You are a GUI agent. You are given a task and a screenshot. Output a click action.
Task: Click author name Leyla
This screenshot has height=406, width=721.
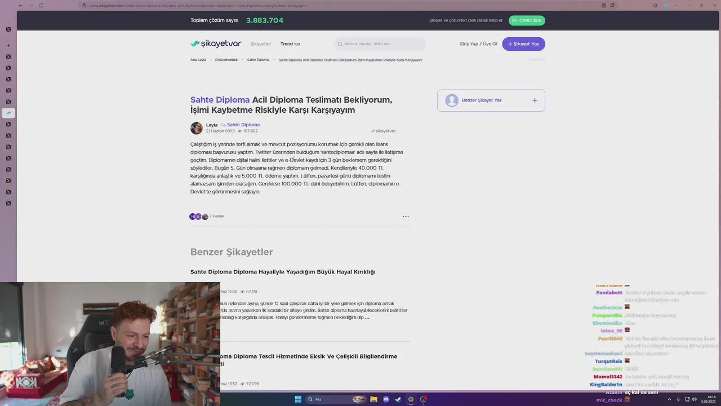point(212,125)
